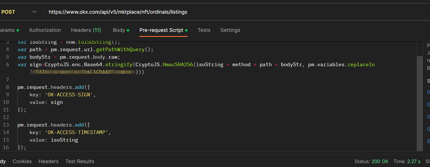Screen dimensions: 430x167
Task: Click the first snippet link in right panel
Action: (x=428, y=92)
